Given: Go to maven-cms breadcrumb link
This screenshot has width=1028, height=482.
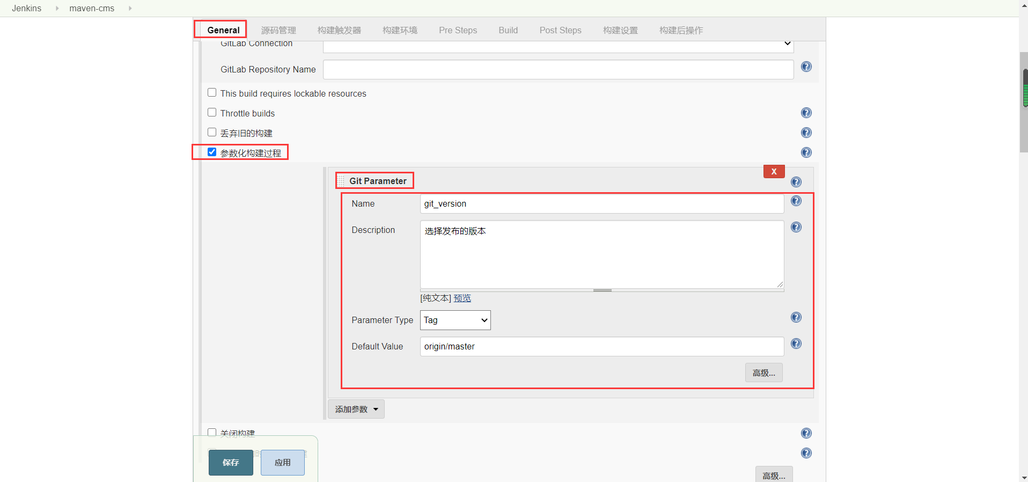Looking at the screenshot, I should tap(92, 8).
